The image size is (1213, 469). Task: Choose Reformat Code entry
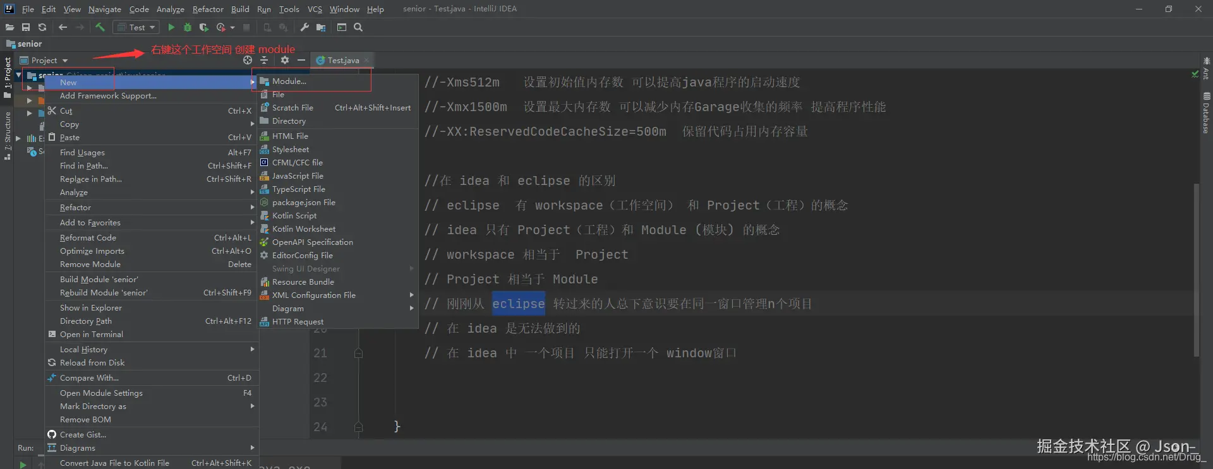151,237
